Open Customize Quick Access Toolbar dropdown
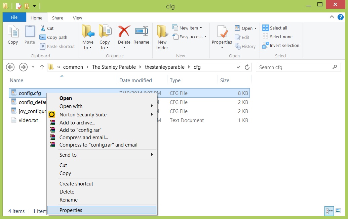This screenshot has height=219, width=348. click(34, 6)
